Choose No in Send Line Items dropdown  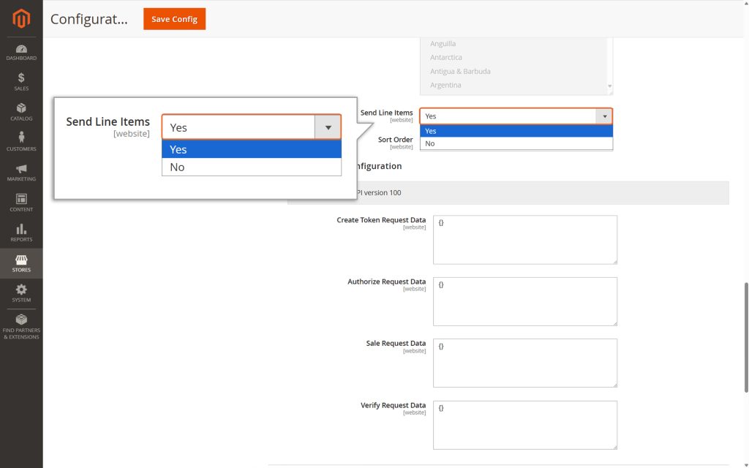(x=516, y=143)
